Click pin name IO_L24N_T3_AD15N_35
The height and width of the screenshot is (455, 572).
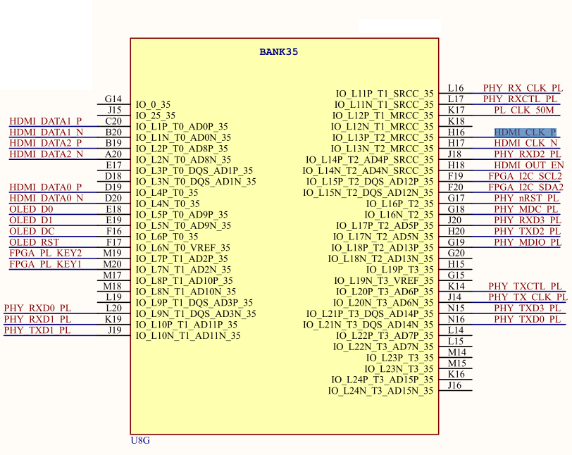(x=381, y=391)
